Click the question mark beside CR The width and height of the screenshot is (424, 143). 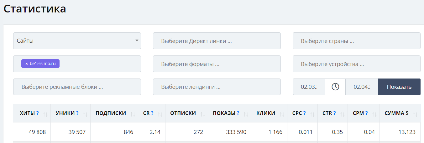(152, 113)
